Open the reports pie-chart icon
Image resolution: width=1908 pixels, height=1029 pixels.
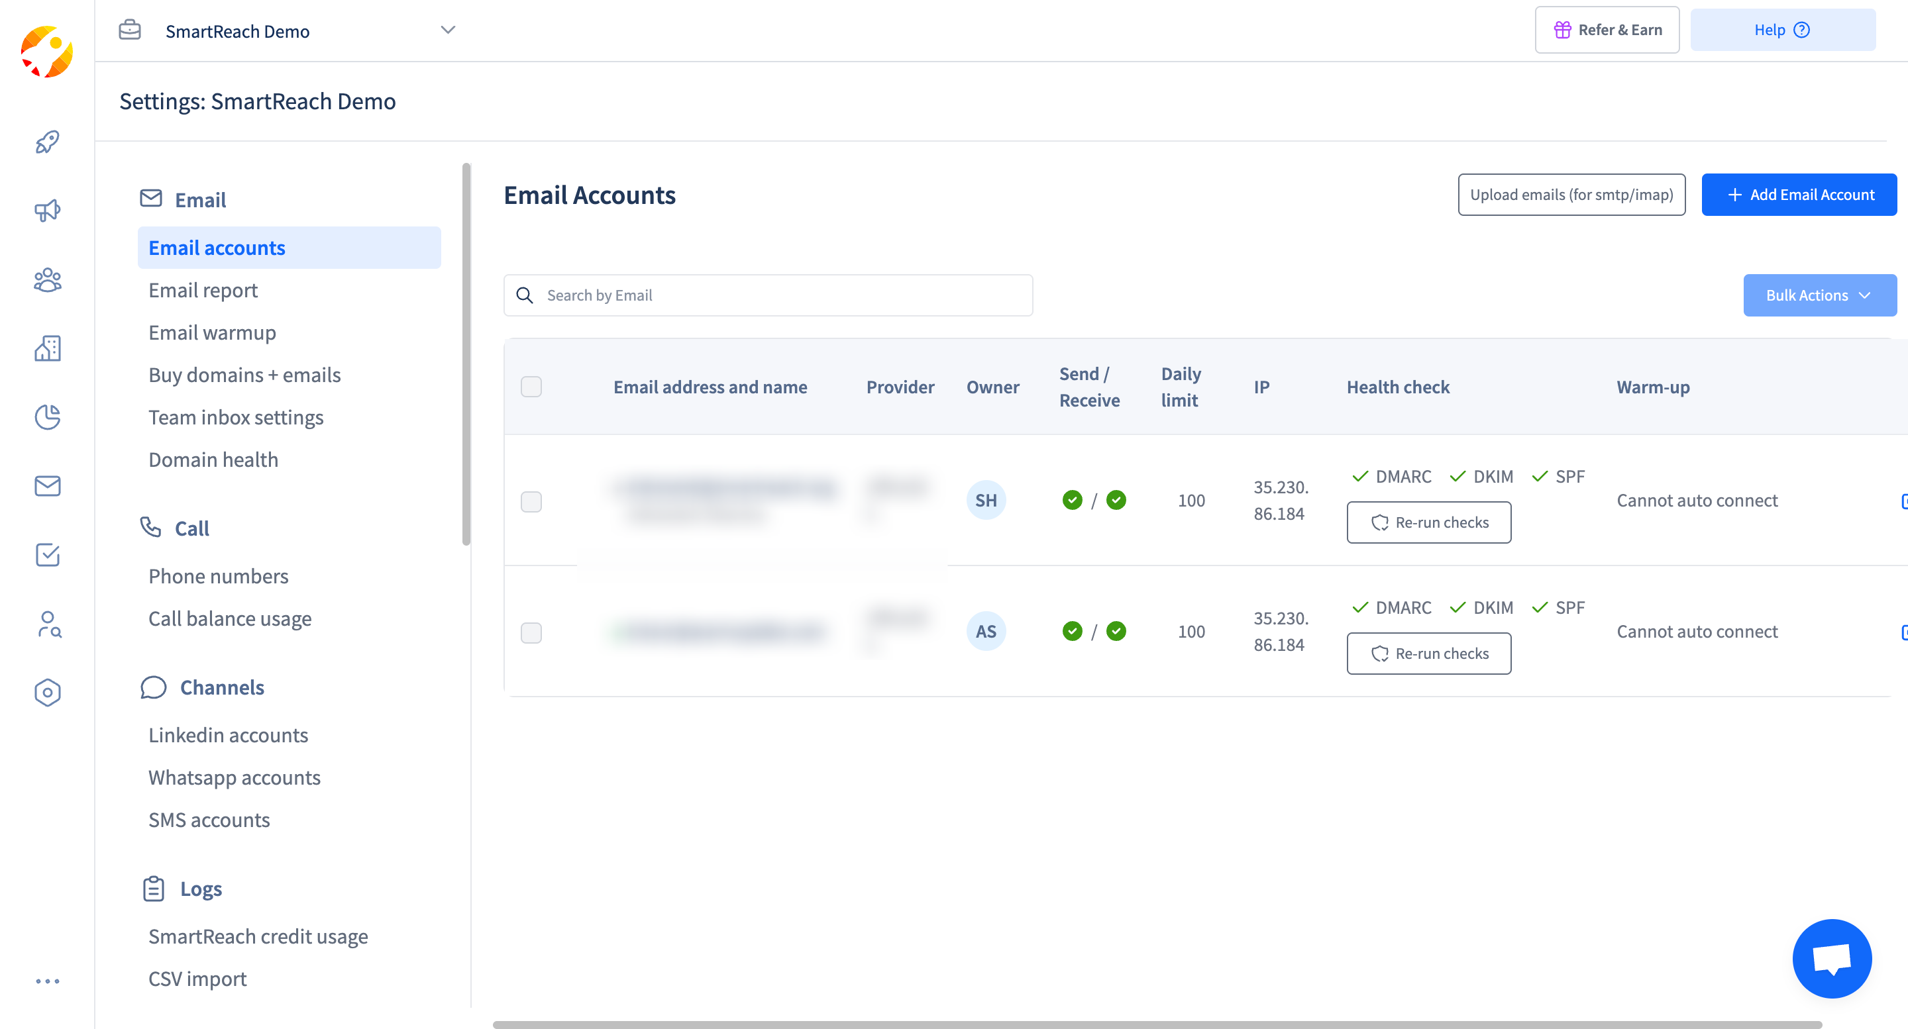coord(48,416)
